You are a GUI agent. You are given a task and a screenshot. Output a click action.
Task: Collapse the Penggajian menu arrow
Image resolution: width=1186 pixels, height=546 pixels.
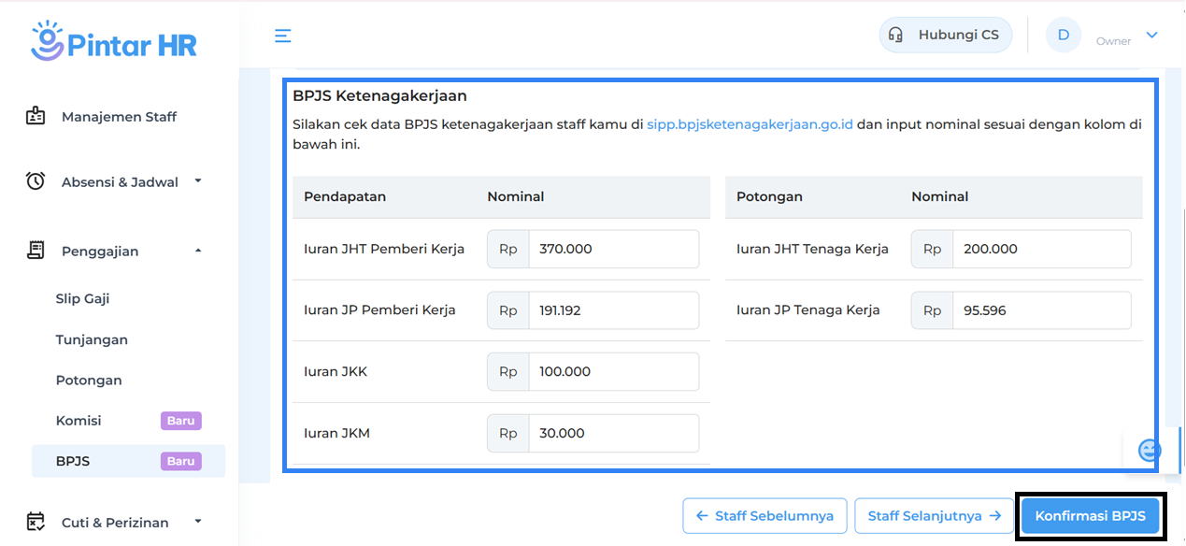point(198,251)
